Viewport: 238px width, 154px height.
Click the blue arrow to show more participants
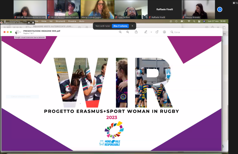tap(220, 9)
